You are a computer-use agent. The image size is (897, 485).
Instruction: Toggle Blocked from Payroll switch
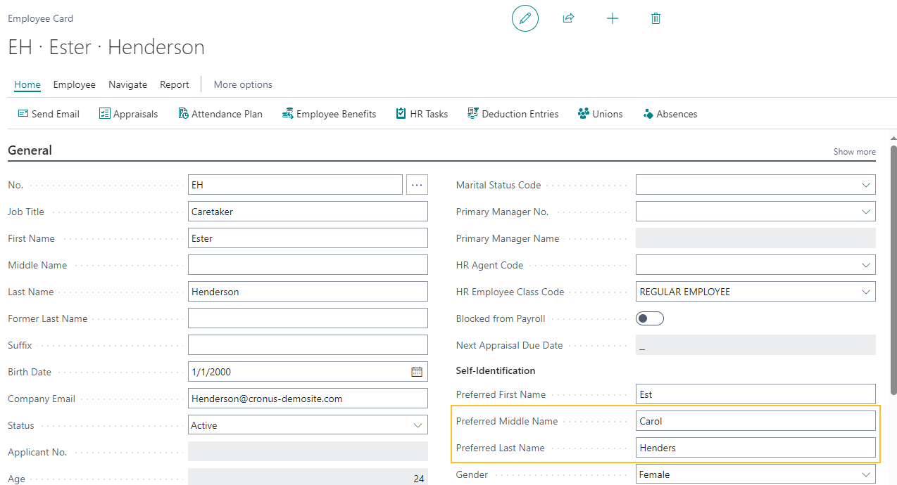(649, 318)
